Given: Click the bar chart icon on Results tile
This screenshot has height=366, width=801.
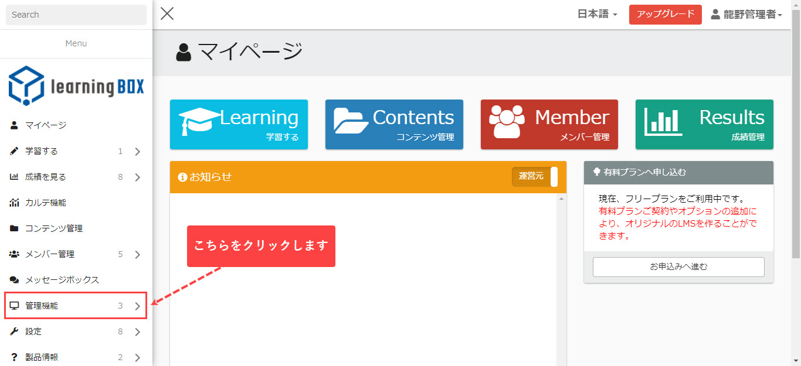Looking at the screenshot, I should (663, 122).
